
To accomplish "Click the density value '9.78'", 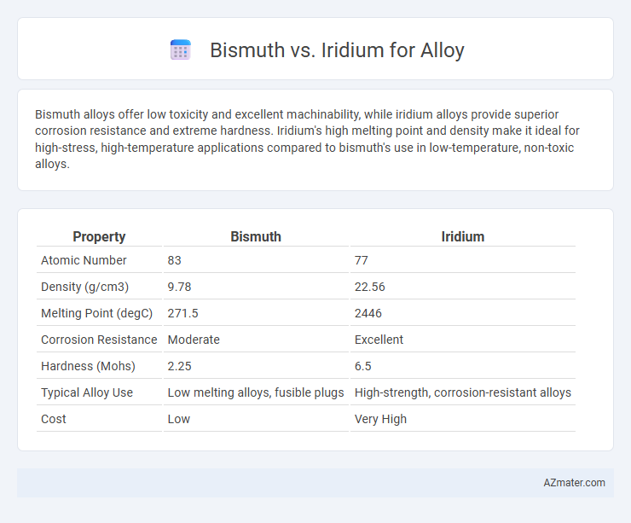I will click(x=179, y=287).
